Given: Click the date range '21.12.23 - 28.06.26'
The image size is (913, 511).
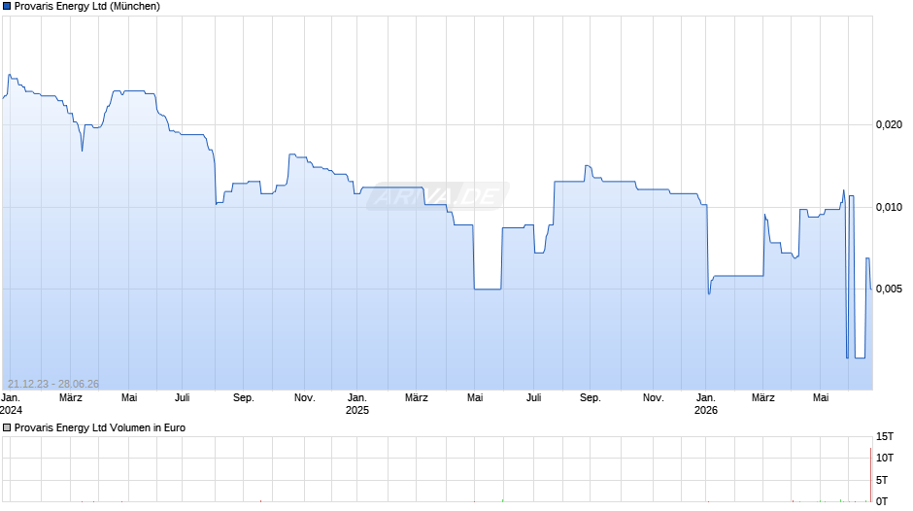Looking at the screenshot, I should click(x=53, y=384).
